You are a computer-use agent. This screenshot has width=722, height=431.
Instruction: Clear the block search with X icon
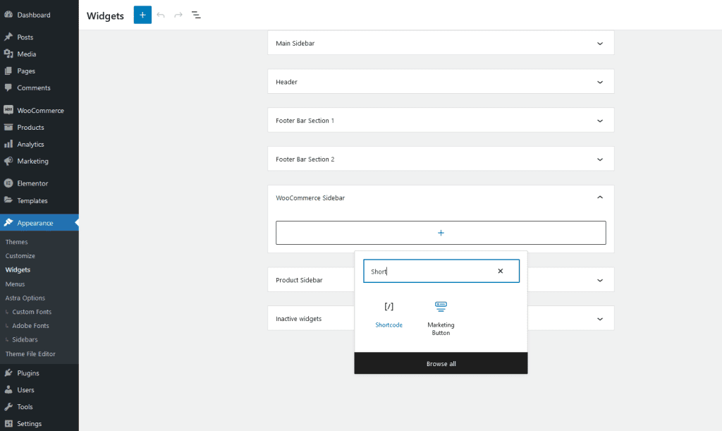tap(501, 271)
